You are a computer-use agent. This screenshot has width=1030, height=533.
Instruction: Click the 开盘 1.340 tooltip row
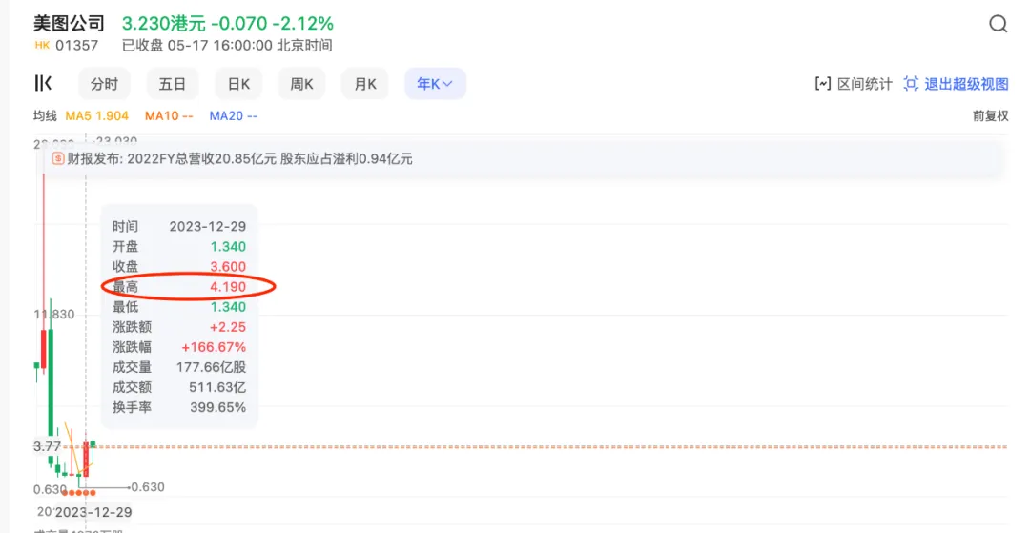coord(179,247)
